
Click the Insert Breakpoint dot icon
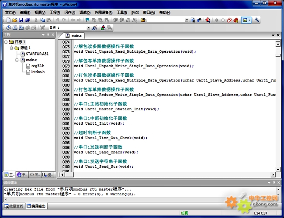(x=216, y=20)
